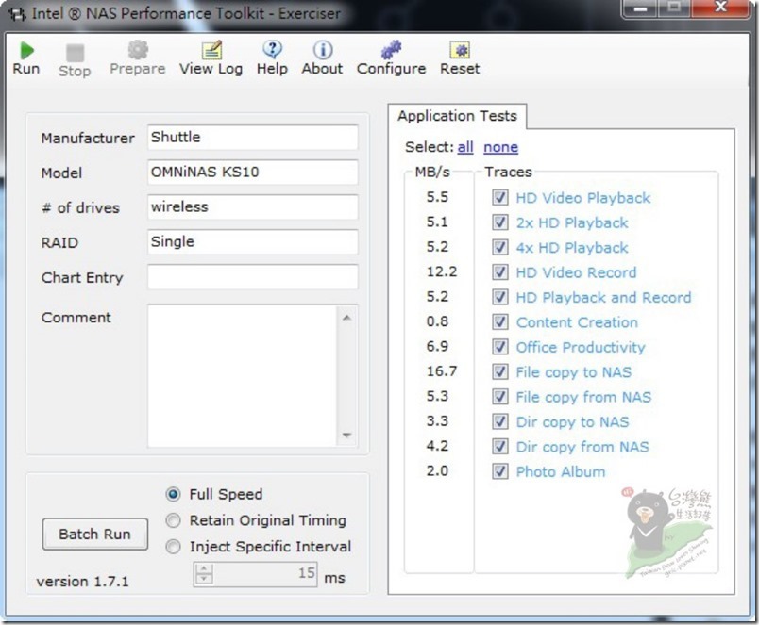Click inside the Comment text area

click(242, 376)
